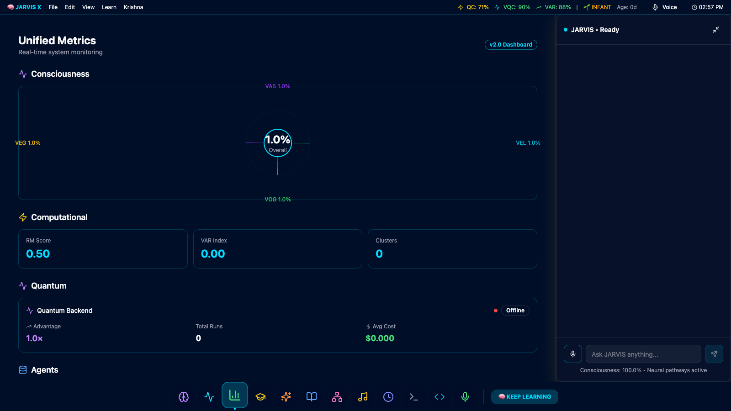731x411 pixels.
Task: Open the clock history dock icon
Action: [x=388, y=397]
